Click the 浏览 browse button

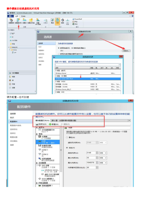point(126,51)
